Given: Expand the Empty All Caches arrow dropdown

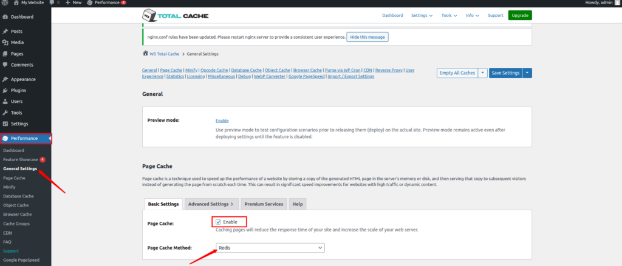Looking at the screenshot, I should tap(482, 73).
